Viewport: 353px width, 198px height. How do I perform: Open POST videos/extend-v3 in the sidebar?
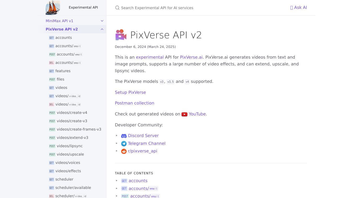tap(69, 138)
